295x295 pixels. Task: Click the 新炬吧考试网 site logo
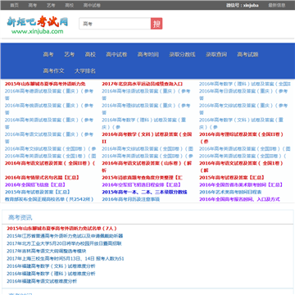coord(38,25)
